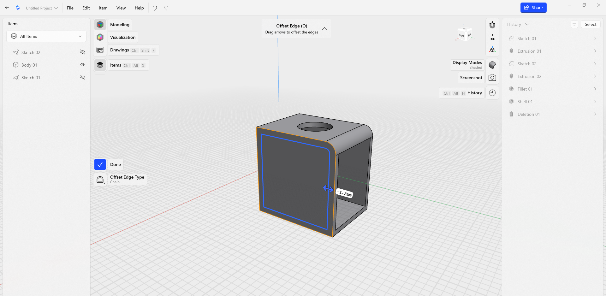Click the Done label button
The width and height of the screenshot is (606, 296).
116,164
